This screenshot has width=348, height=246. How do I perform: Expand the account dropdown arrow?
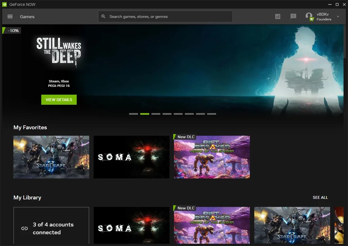(x=338, y=17)
